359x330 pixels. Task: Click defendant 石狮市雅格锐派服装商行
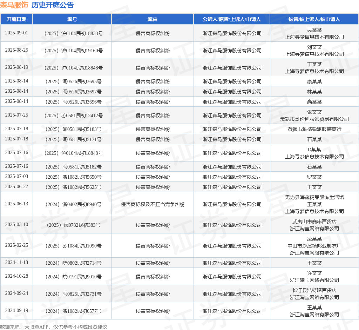pyautogui.click(x=314, y=129)
